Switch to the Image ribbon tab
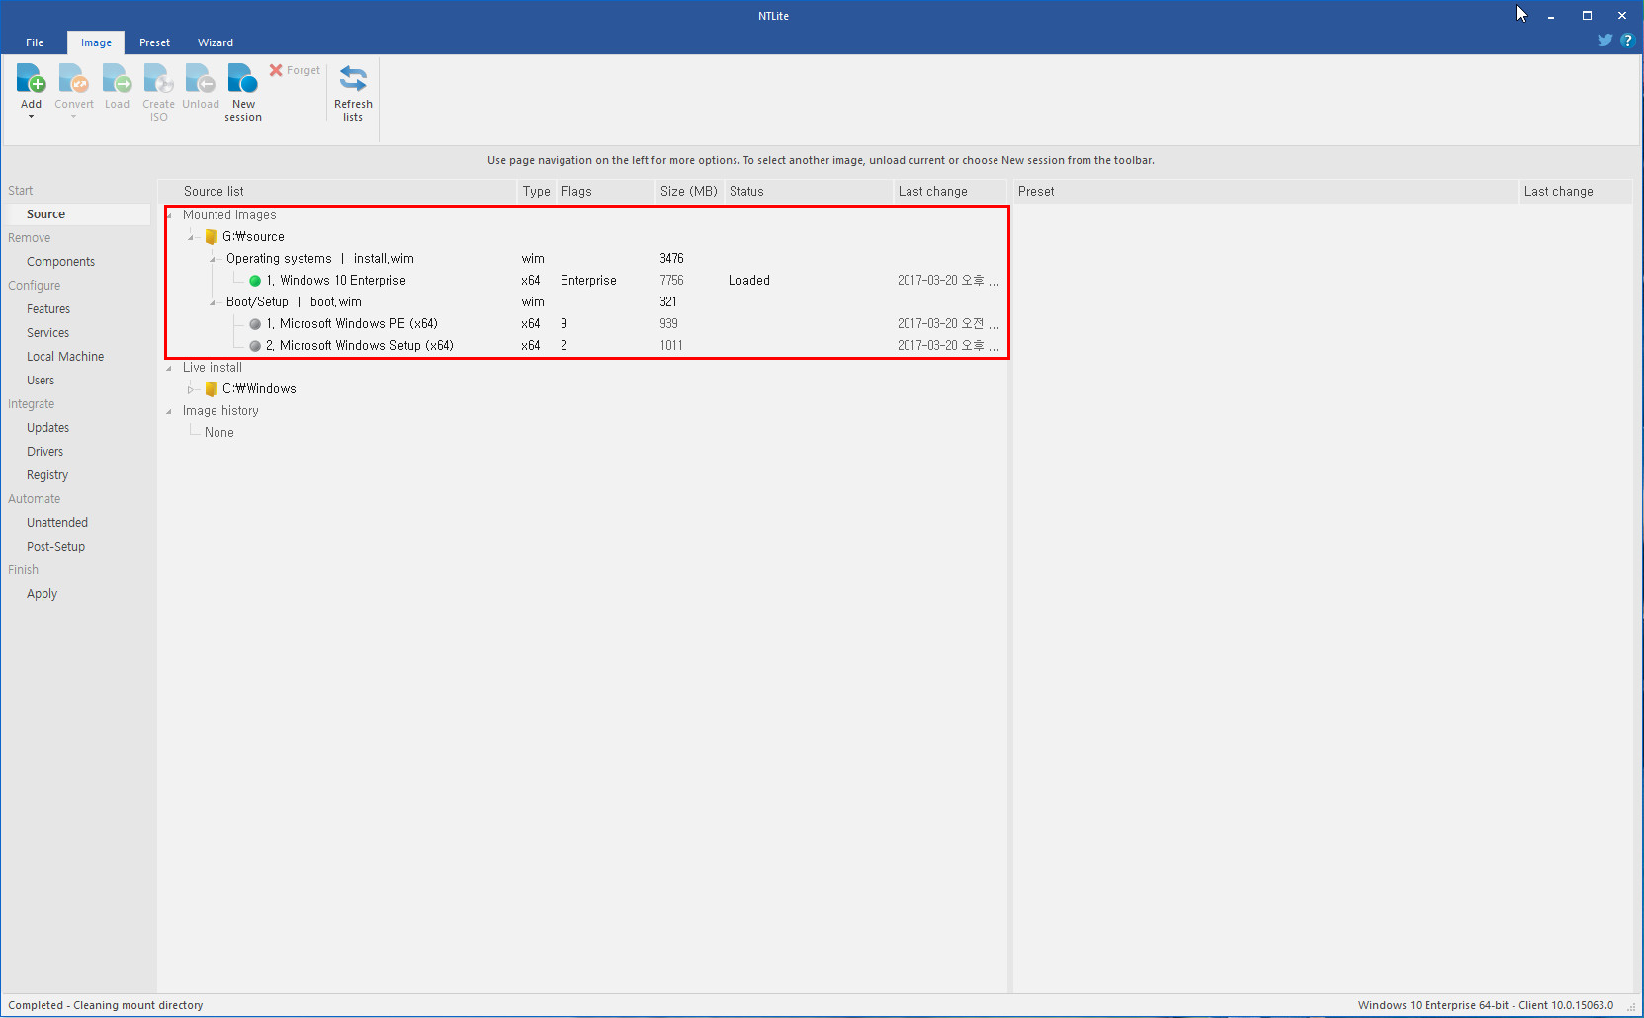The image size is (1644, 1018). point(96,42)
